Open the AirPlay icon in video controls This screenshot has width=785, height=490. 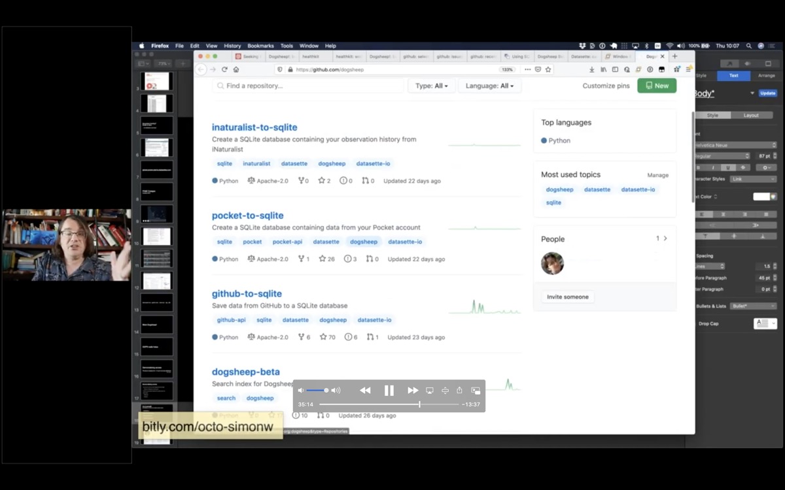tap(430, 391)
